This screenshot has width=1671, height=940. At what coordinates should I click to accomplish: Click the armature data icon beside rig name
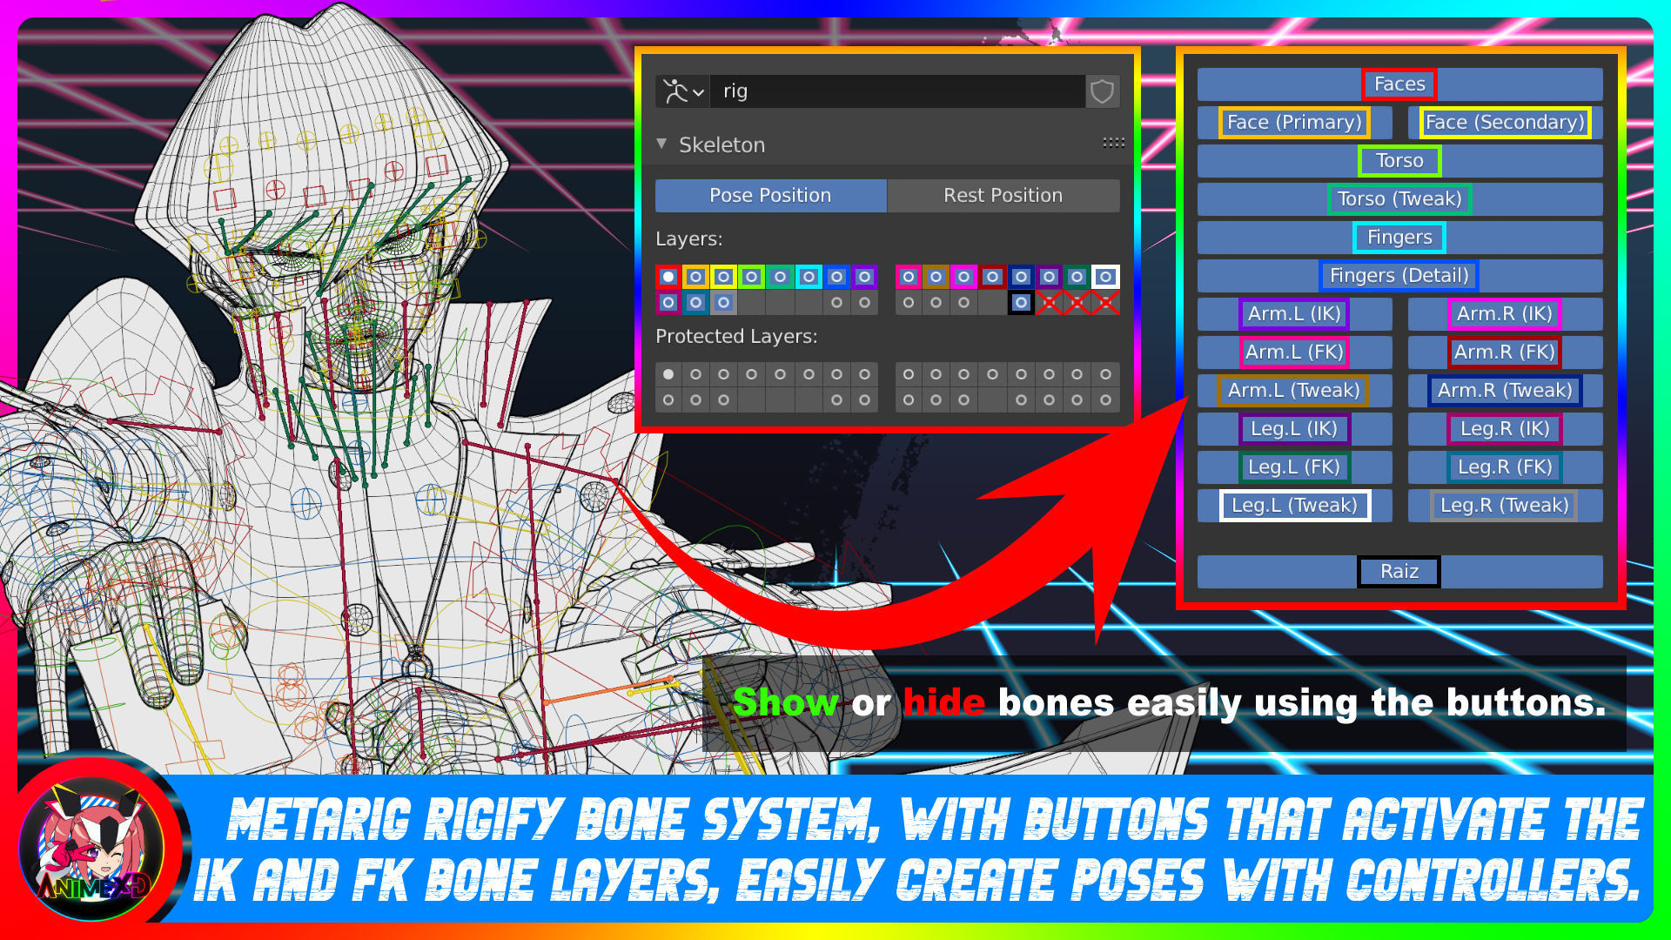pyautogui.click(x=674, y=91)
